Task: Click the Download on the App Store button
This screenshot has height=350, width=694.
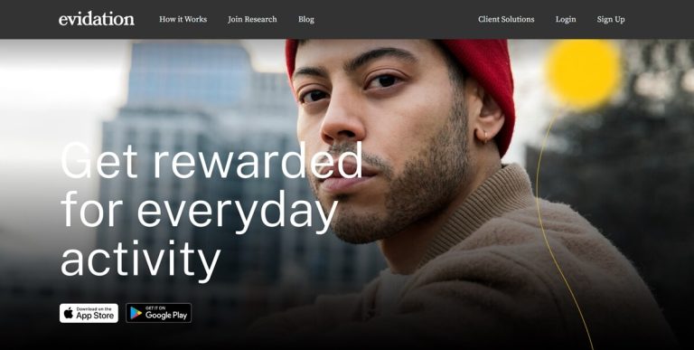Action: tap(89, 313)
